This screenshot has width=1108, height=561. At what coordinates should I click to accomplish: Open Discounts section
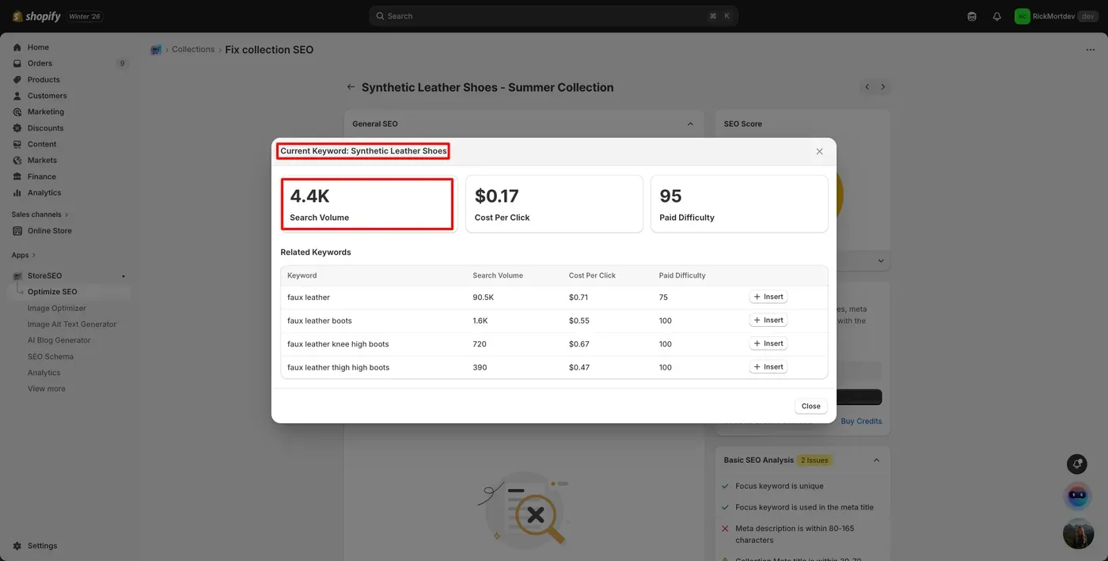(45, 128)
